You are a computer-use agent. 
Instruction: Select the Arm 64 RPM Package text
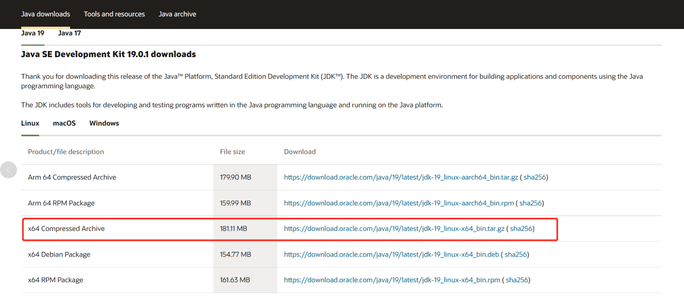[x=61, y=203]
